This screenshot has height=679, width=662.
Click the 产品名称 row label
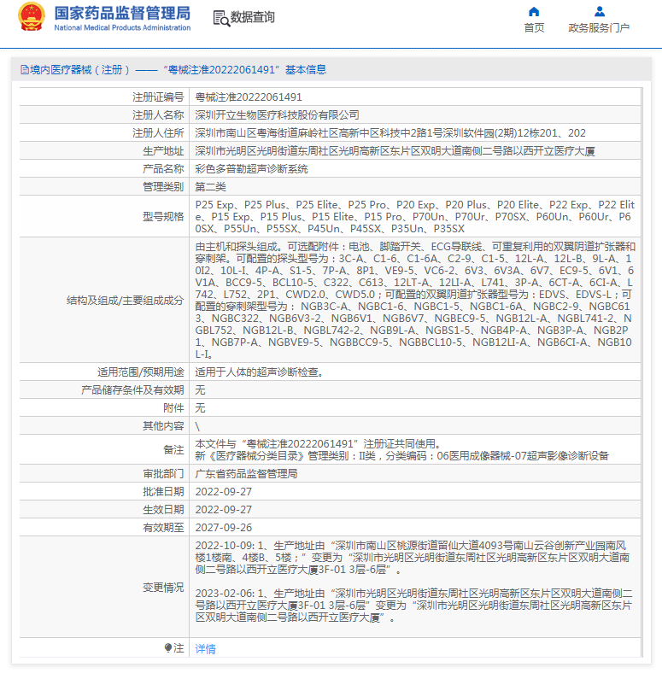point(163,169)
